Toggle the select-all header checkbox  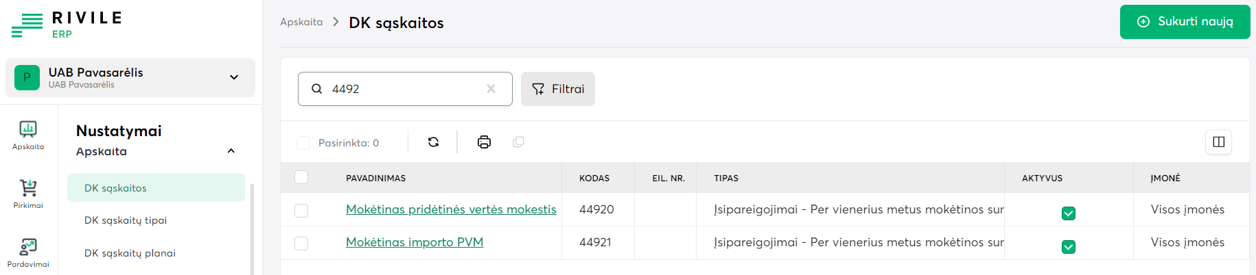(301, 178)
